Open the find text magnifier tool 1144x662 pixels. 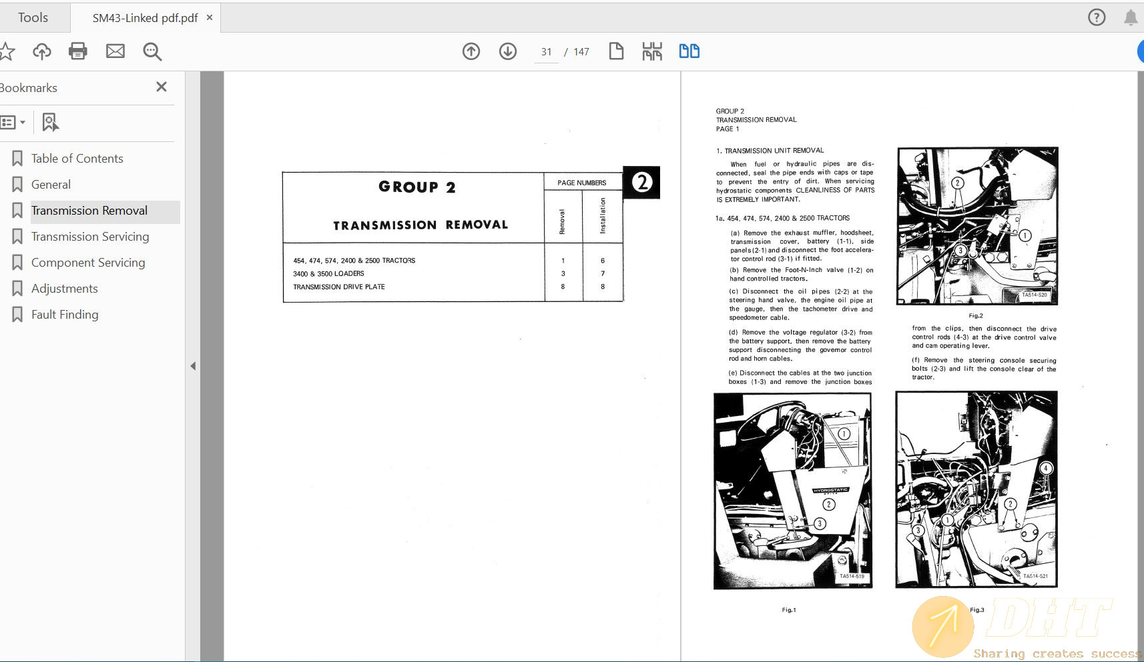point(152,51)
